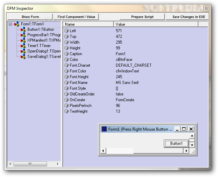Click the Height property icon
The width and height of the screenshot is (218, 177).
click(x=66, y=48)
